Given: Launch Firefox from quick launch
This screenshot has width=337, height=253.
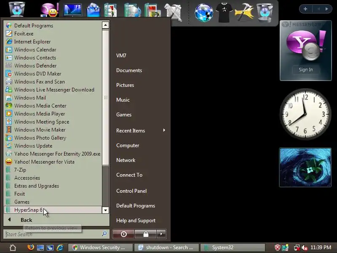Looking at the screenshot, I should point(30,247).
